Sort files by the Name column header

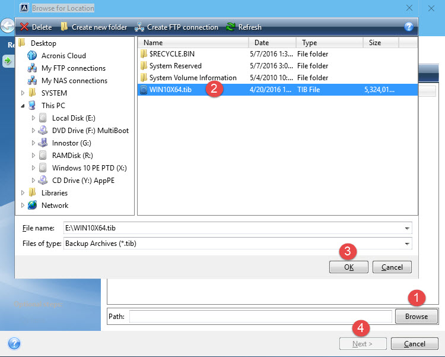point(193,43)
